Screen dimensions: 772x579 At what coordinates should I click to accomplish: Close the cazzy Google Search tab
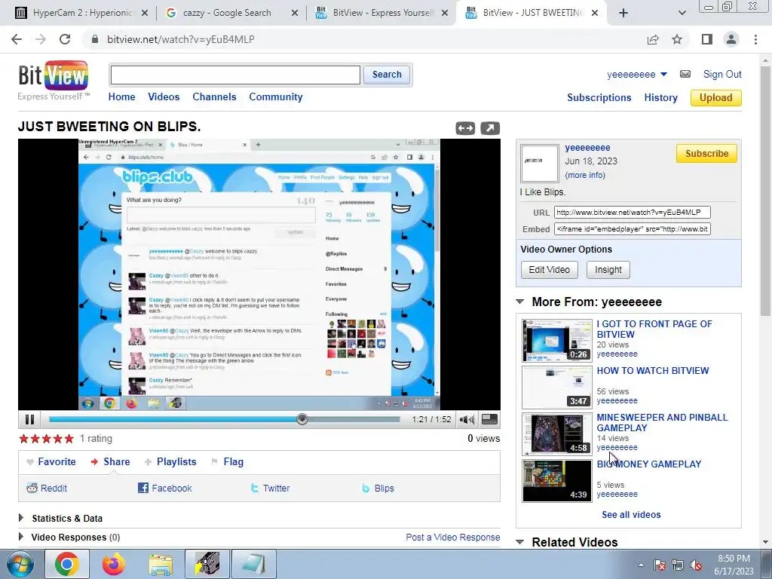pos(295,13)
